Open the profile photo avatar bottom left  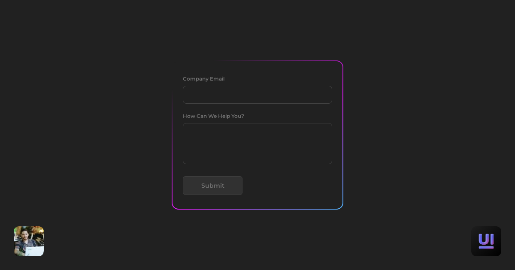point(29,241)
